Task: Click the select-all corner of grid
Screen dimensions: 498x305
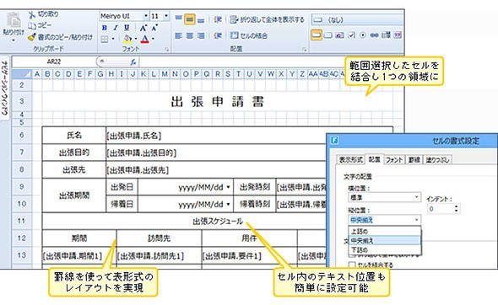Action: 21,74
